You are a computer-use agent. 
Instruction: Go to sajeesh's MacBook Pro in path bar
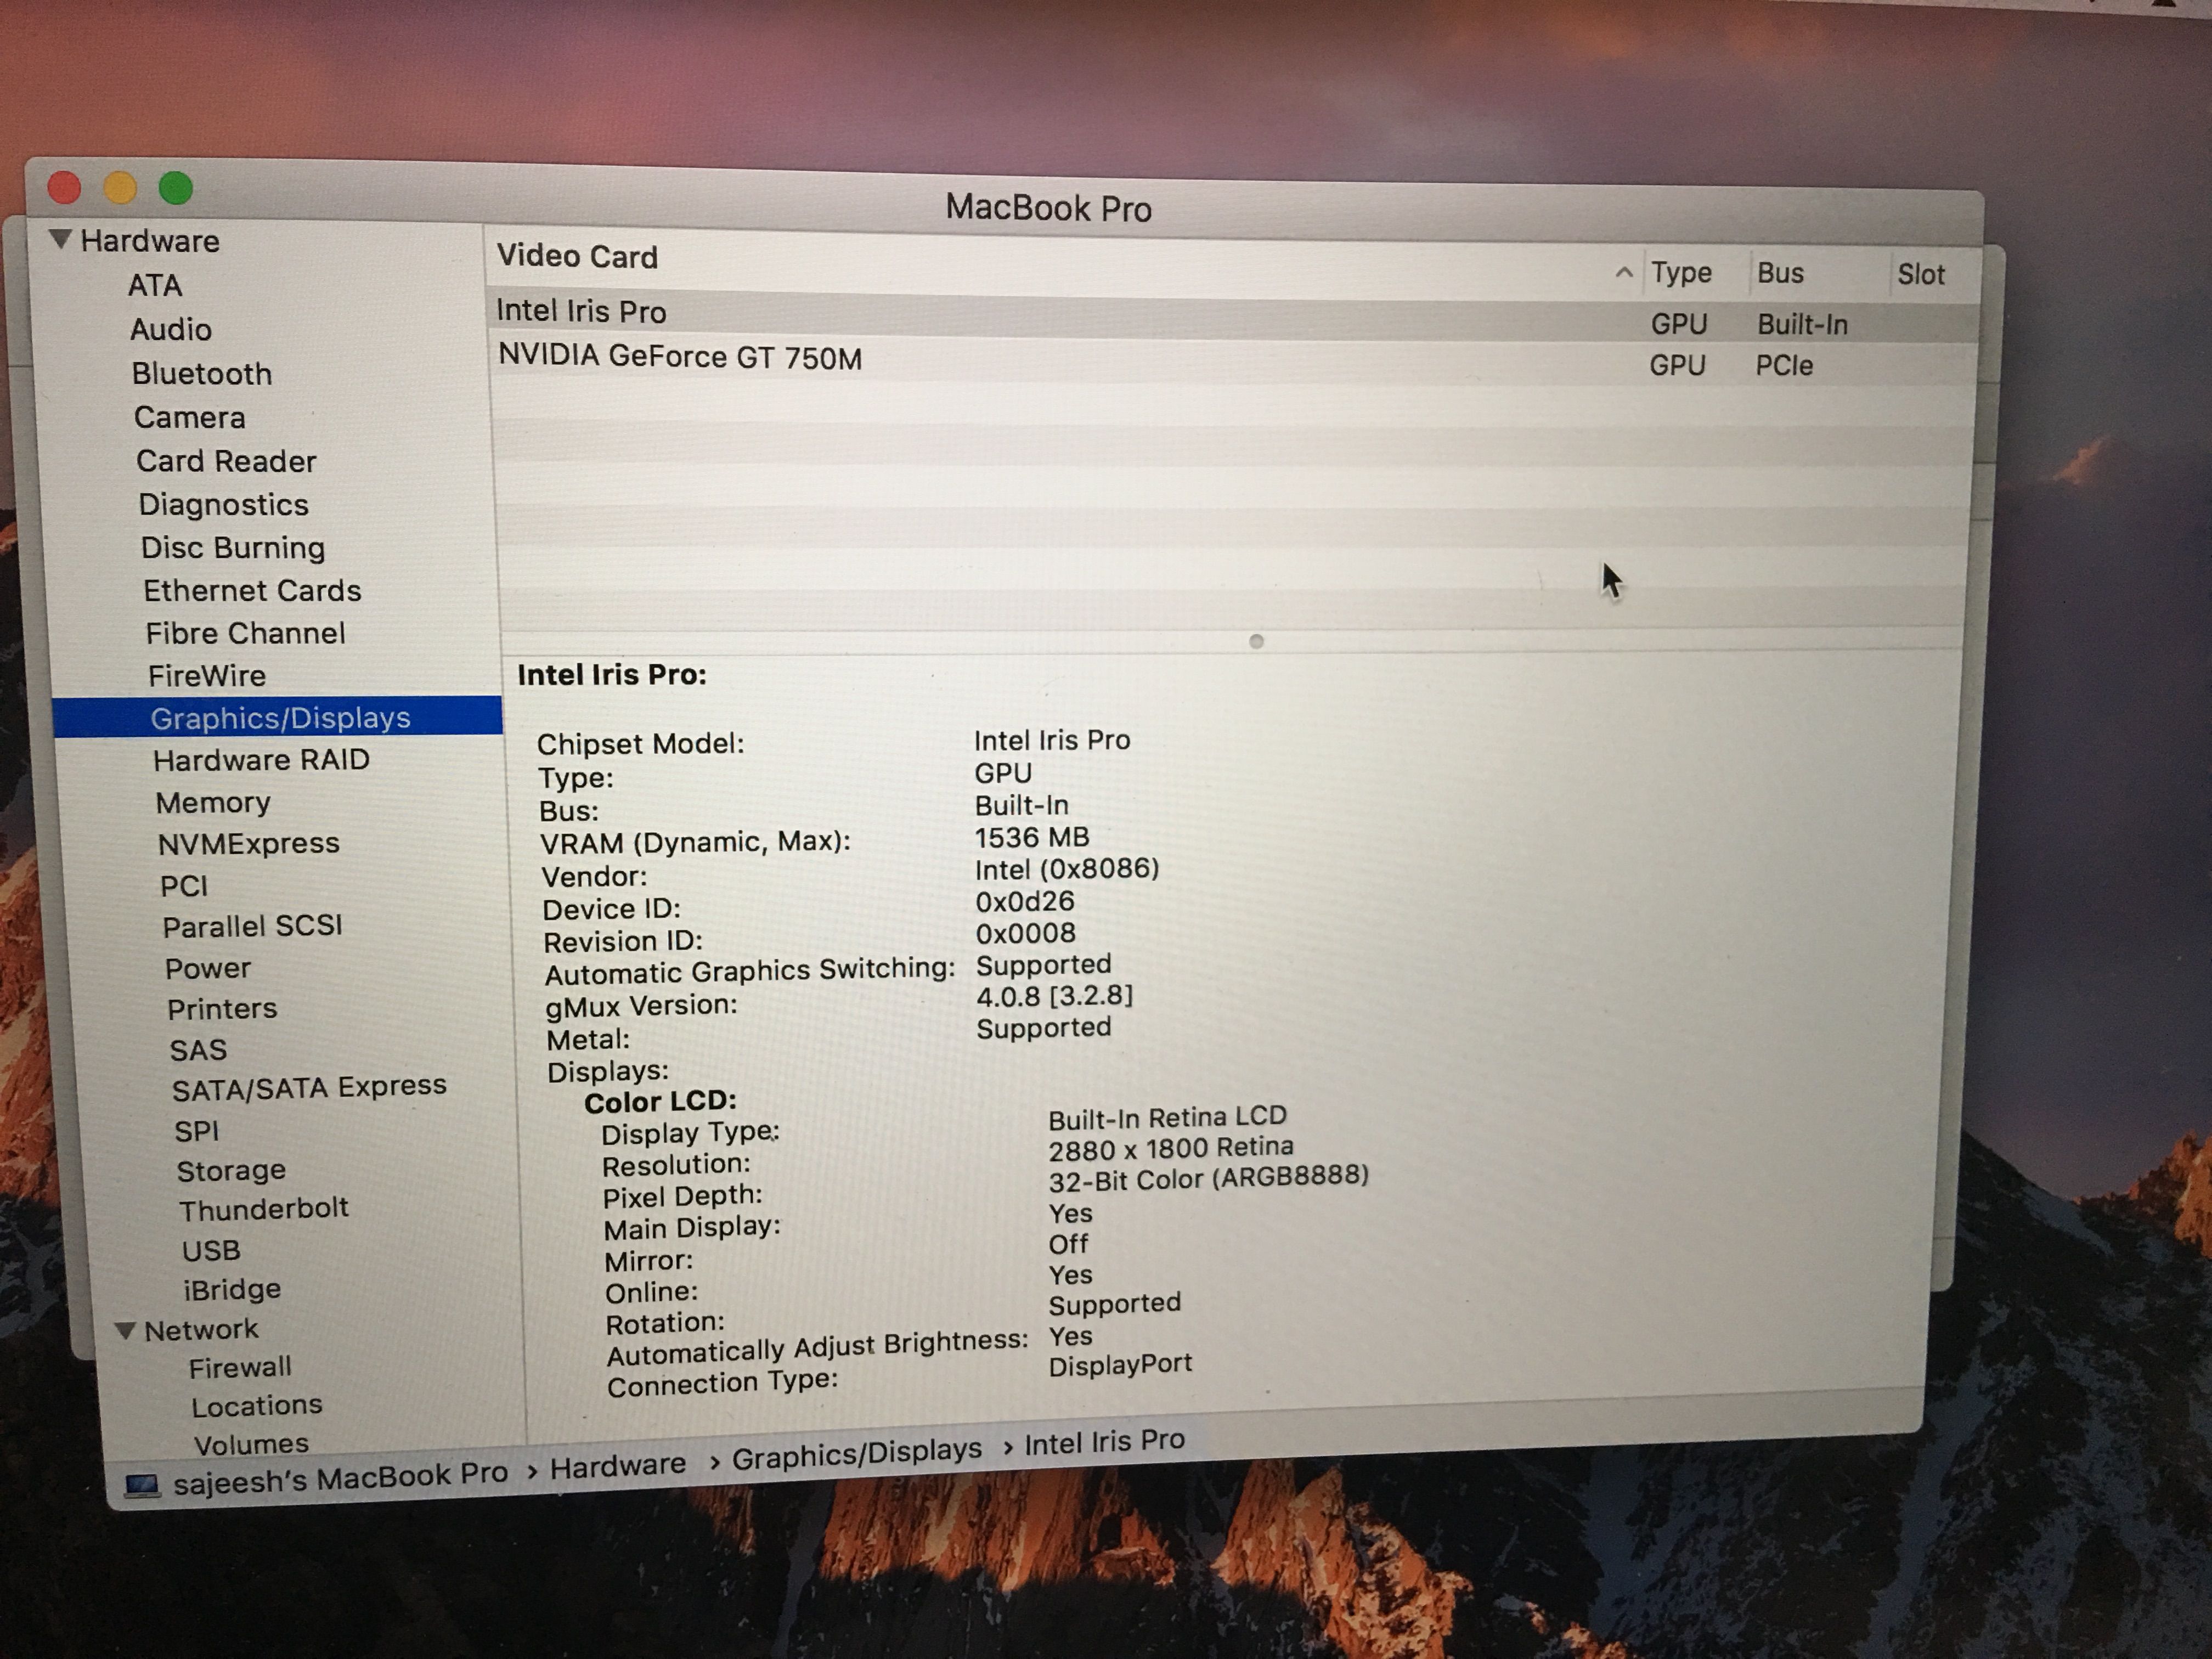click(x=340, y=1478)
